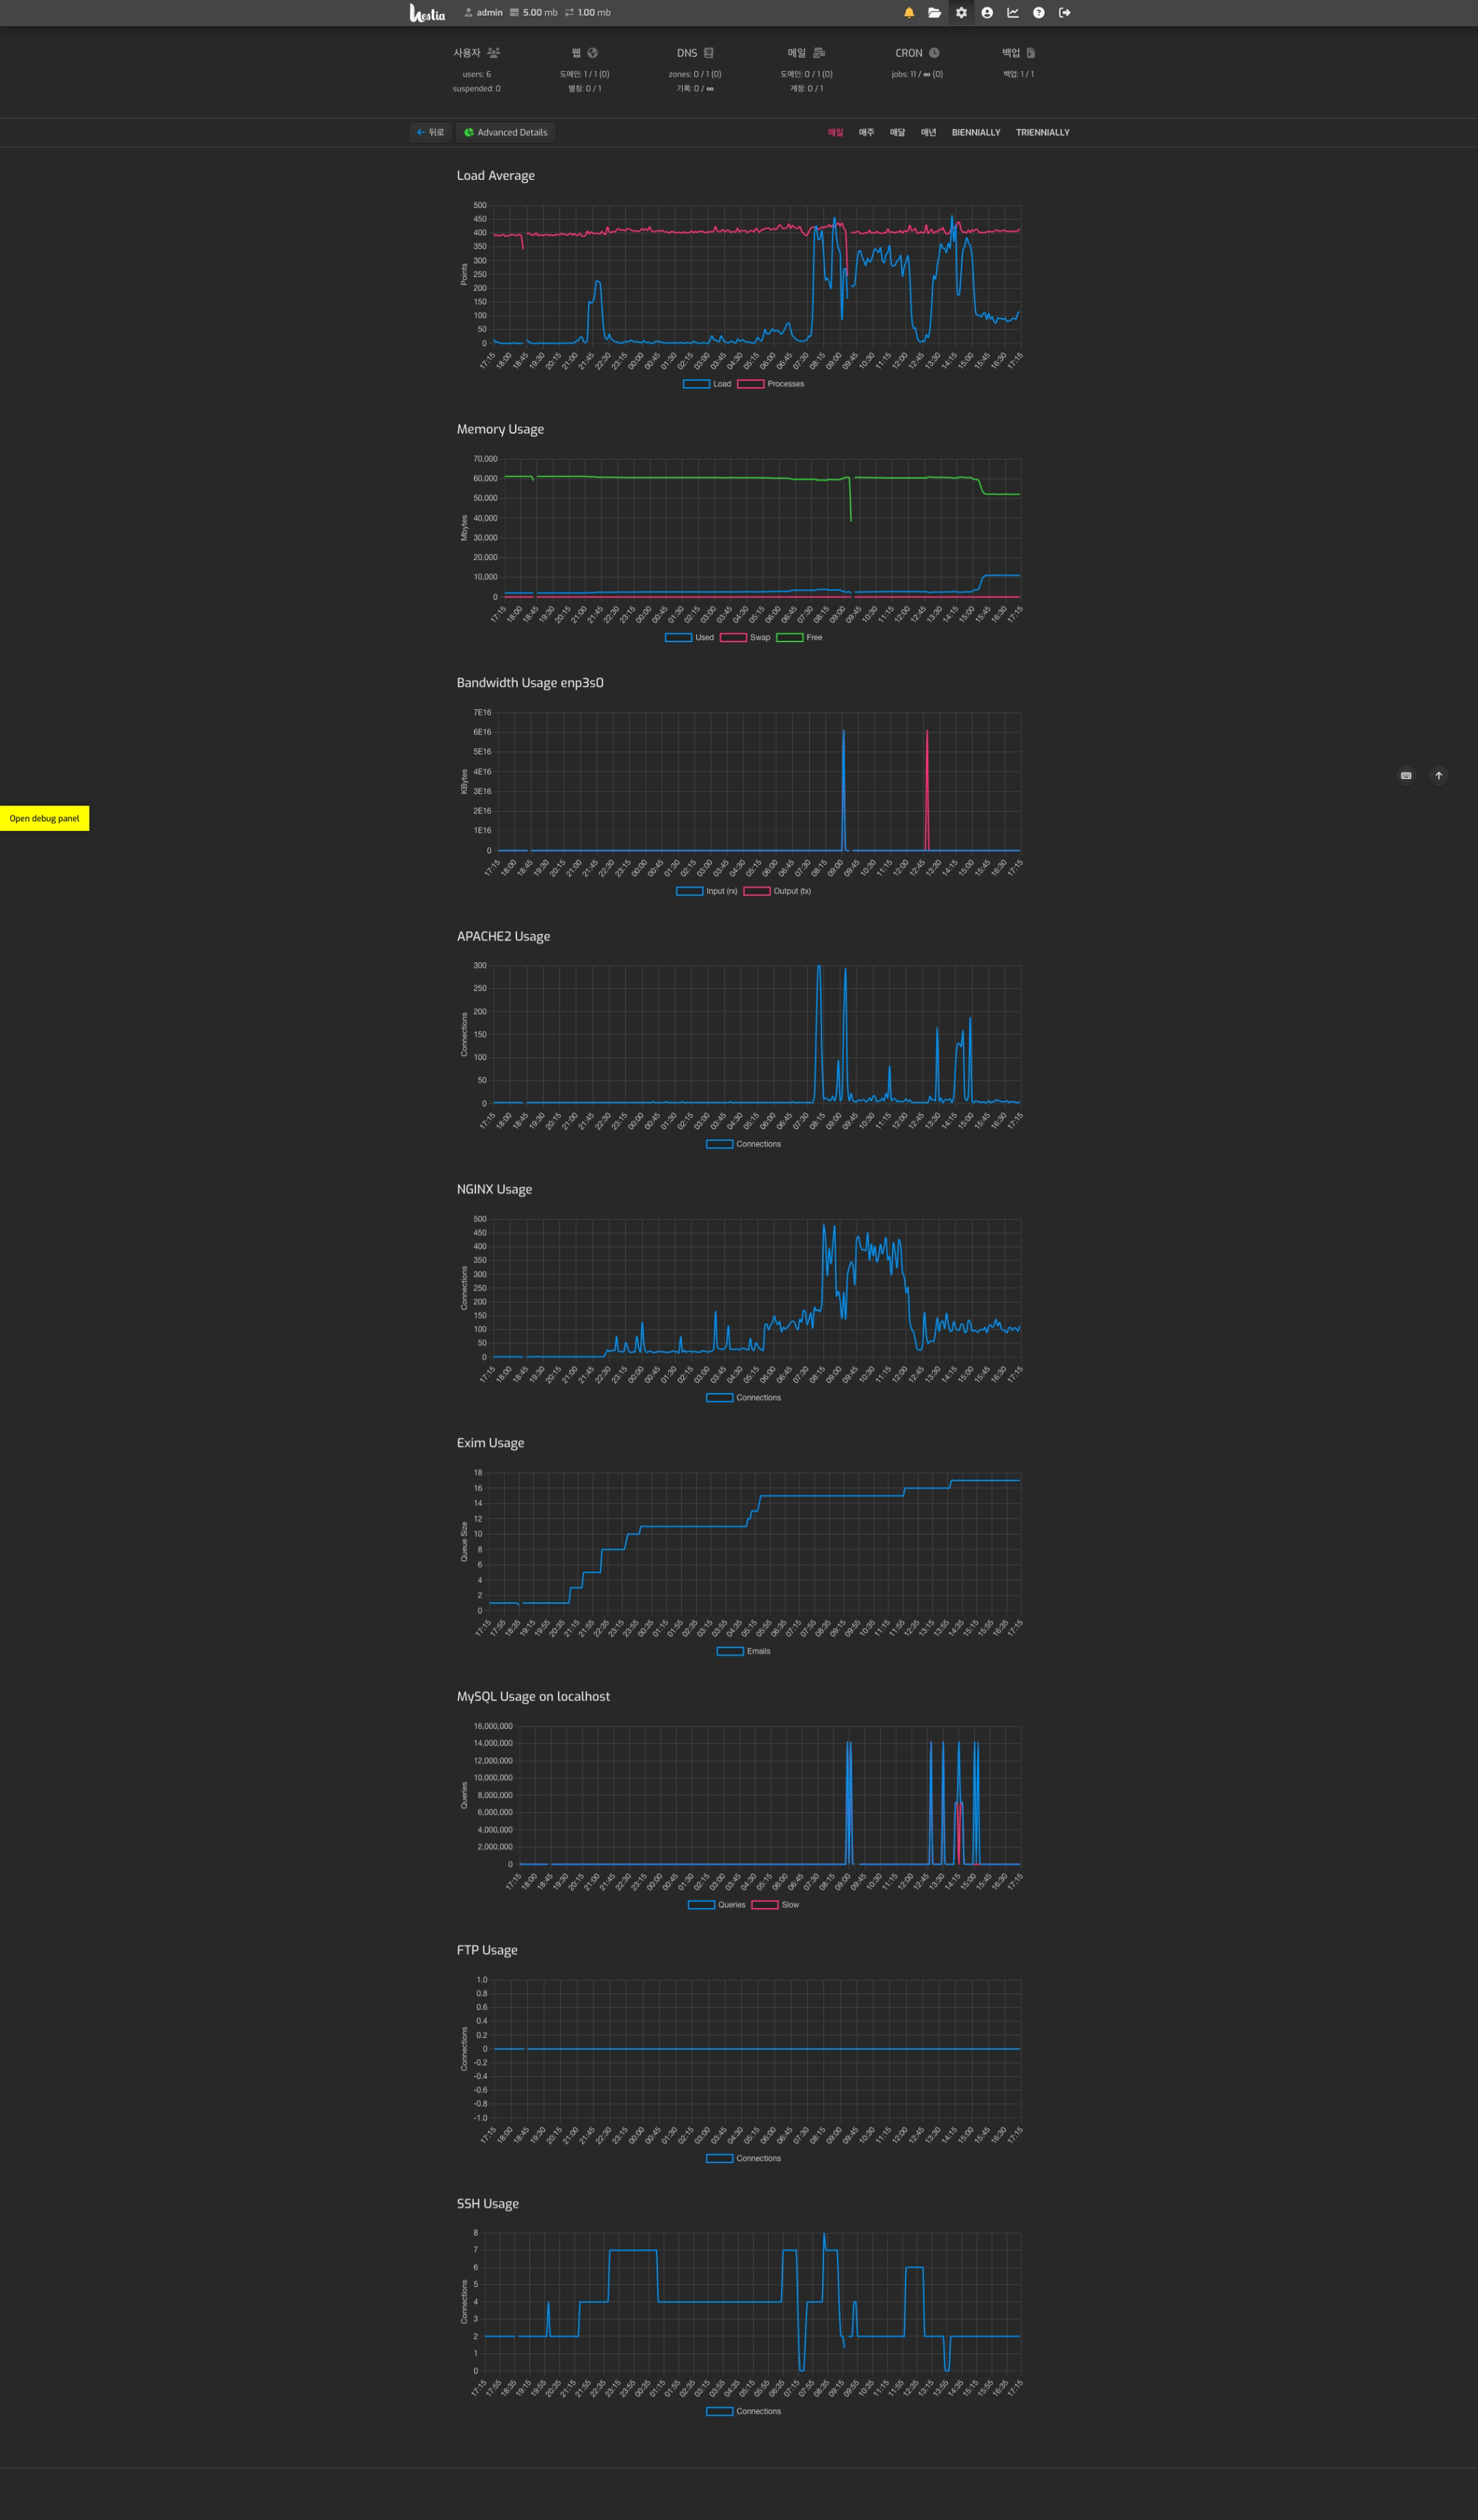Screen dimensions: 1478x2520
Task: Open the user account profile icon
Action: [x=987, y=13]
